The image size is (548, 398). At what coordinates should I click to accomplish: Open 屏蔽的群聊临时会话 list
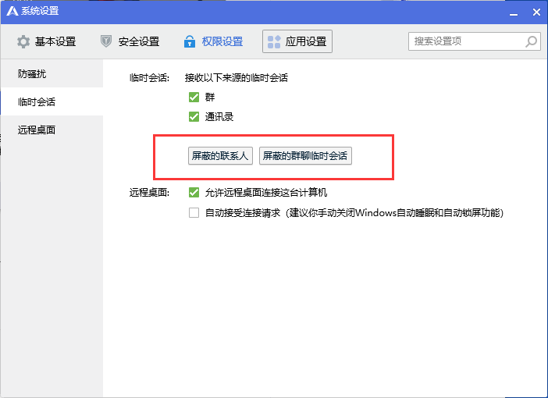305,156
